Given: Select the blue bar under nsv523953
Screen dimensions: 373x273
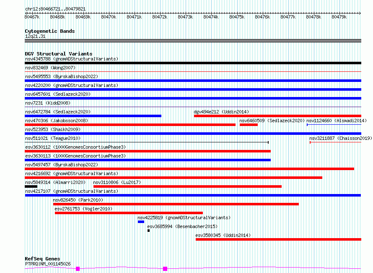Looking at the screenshot, I should pyautogui.click(x=193, y=134).
